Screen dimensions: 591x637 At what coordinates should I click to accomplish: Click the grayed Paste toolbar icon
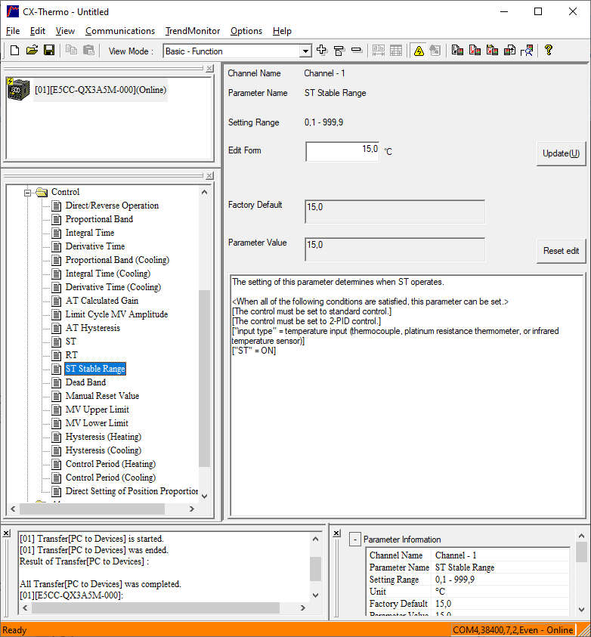(88, 51)
